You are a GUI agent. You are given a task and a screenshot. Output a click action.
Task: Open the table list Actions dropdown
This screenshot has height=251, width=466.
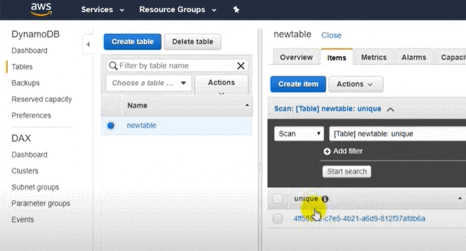221,84
